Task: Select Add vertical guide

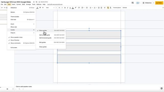Action: point(51,35)
